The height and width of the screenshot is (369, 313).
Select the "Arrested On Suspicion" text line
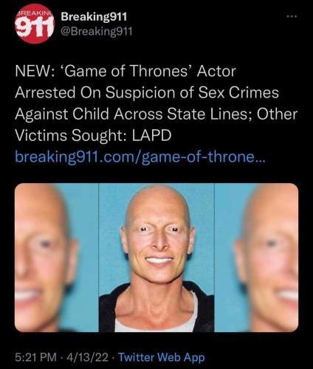click(x=147, y=92)
